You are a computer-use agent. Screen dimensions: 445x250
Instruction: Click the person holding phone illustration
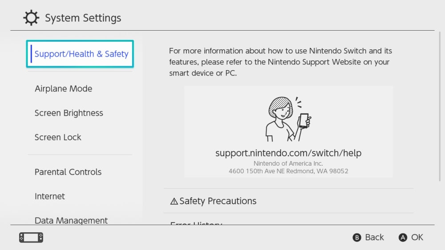[288, 119]
